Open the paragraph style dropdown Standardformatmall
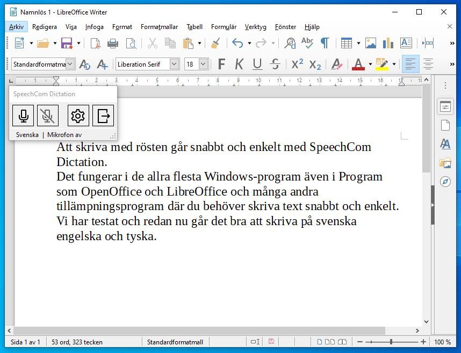This screenshot has height=353, width=461. coord(70,64)
